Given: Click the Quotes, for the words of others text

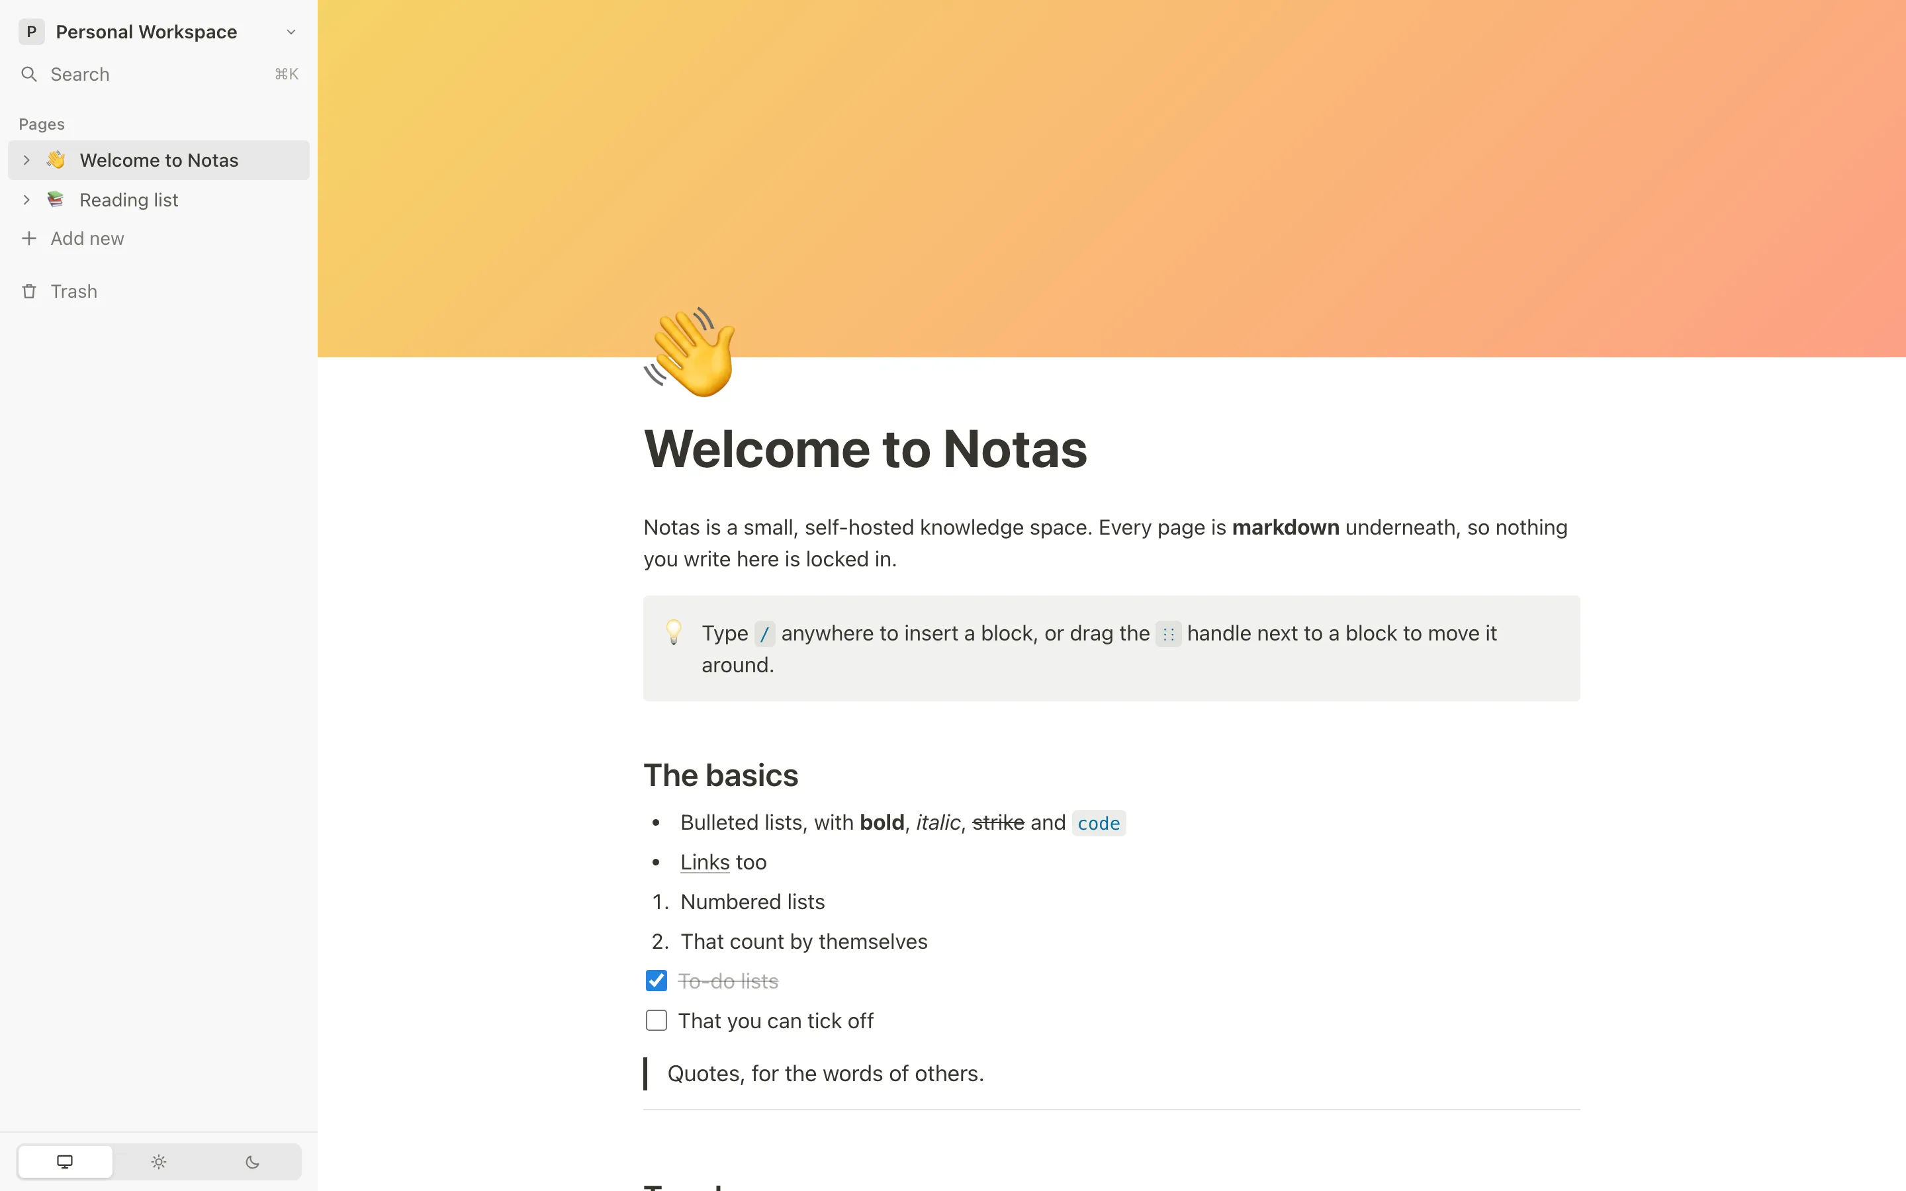Looking at the screenshot, I should click(825, 1075).
